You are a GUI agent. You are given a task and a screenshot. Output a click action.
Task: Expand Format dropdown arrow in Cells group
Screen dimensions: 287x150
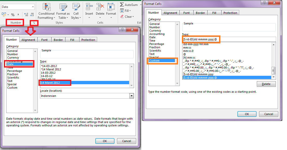coord(111,18)
